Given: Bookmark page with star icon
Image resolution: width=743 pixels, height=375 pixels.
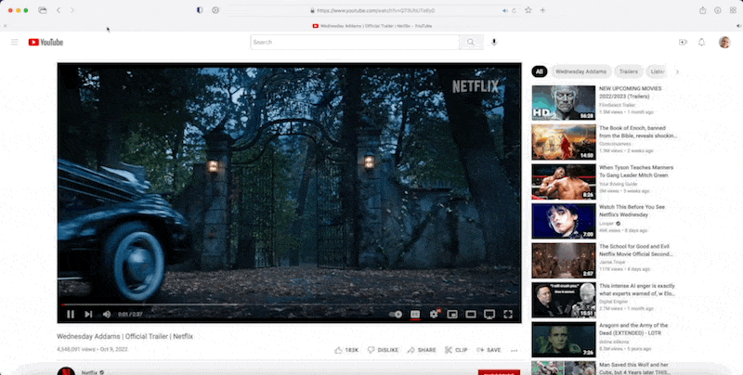Looking at the screenshot, I should [x=528, y=10].
